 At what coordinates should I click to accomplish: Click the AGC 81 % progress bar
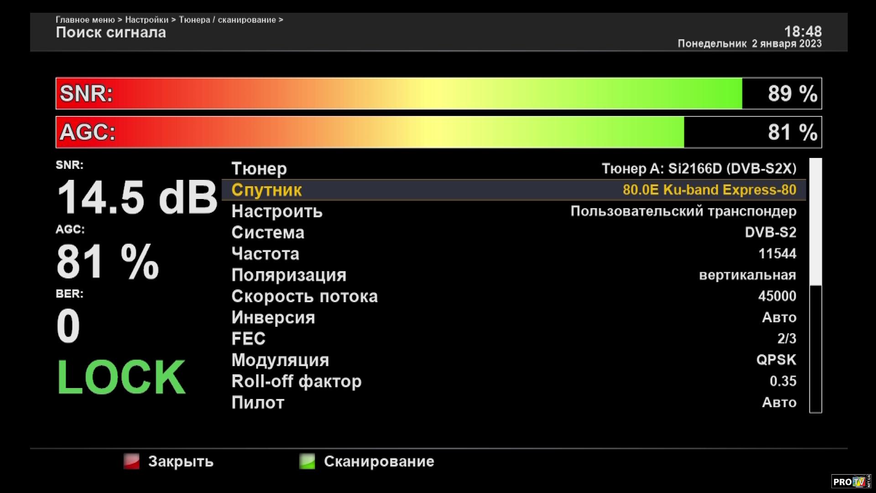click(438, 132)
